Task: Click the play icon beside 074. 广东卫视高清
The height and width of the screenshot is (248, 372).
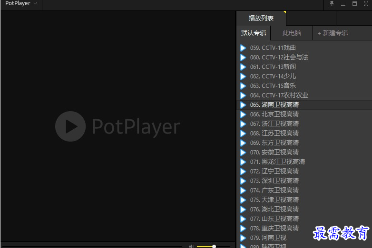Action: click(243, 190)
